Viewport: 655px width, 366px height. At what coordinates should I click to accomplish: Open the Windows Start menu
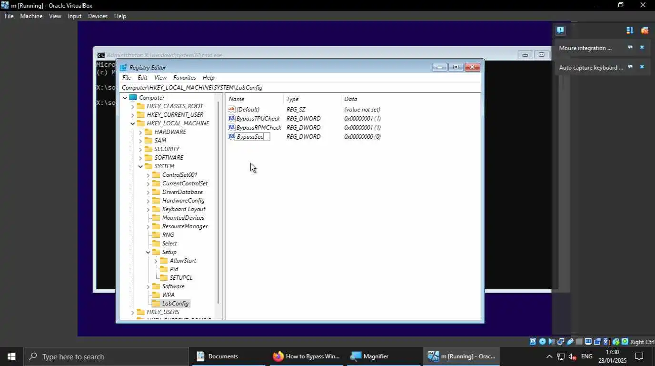[11, 356]
